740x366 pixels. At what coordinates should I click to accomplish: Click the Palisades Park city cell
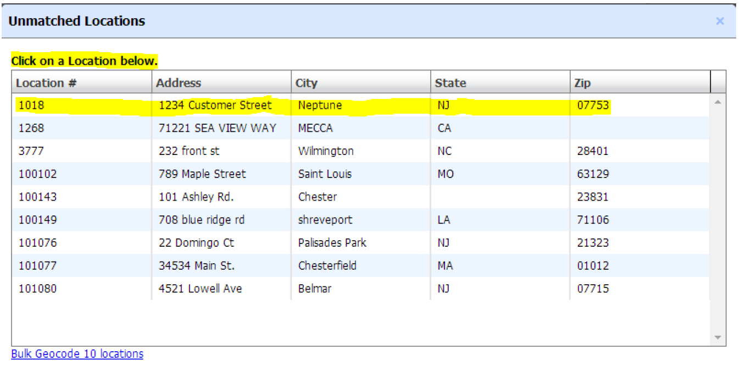click(332, 243)
